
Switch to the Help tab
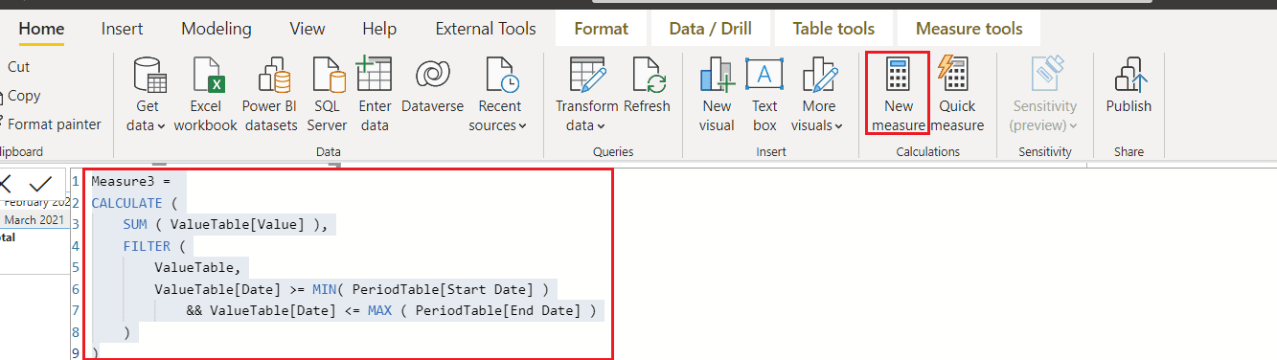[x=380, y=29]
